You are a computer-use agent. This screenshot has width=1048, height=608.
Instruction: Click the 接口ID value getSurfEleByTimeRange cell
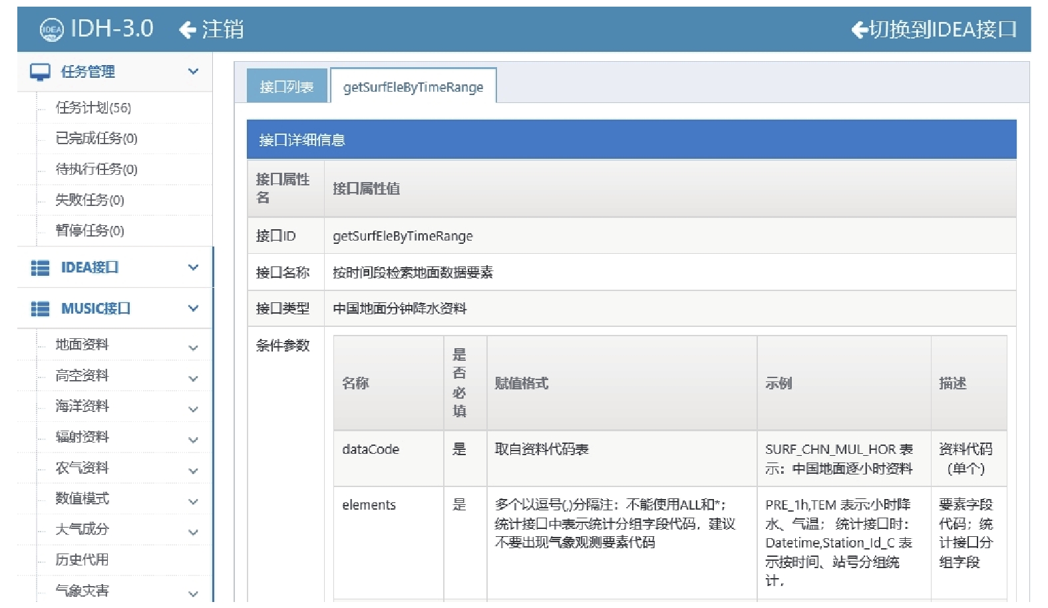tap(670, 236)
